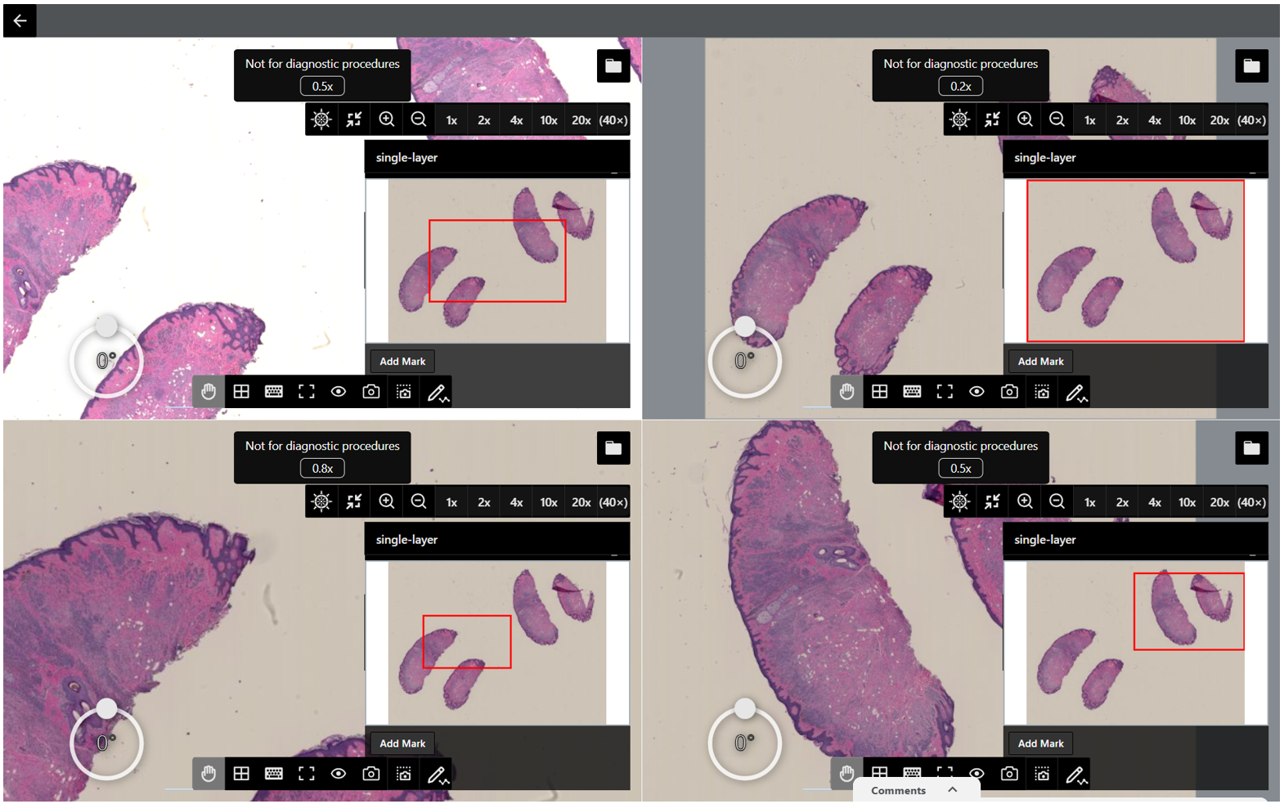Open annotation pen tool in the 0.2x viewer
The height and width of the screenshot is (804, 1284).
click(x=1075, y=393)
